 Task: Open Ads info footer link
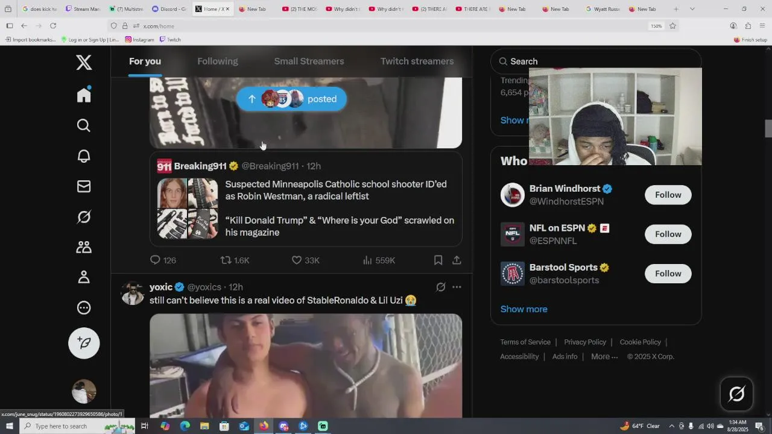coord(565,356)
